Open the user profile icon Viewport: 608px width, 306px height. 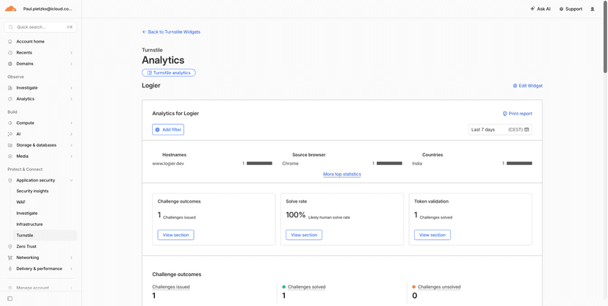pos(592,9)
